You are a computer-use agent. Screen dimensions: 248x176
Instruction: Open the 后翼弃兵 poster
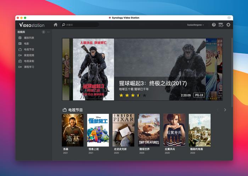[174, 130]
